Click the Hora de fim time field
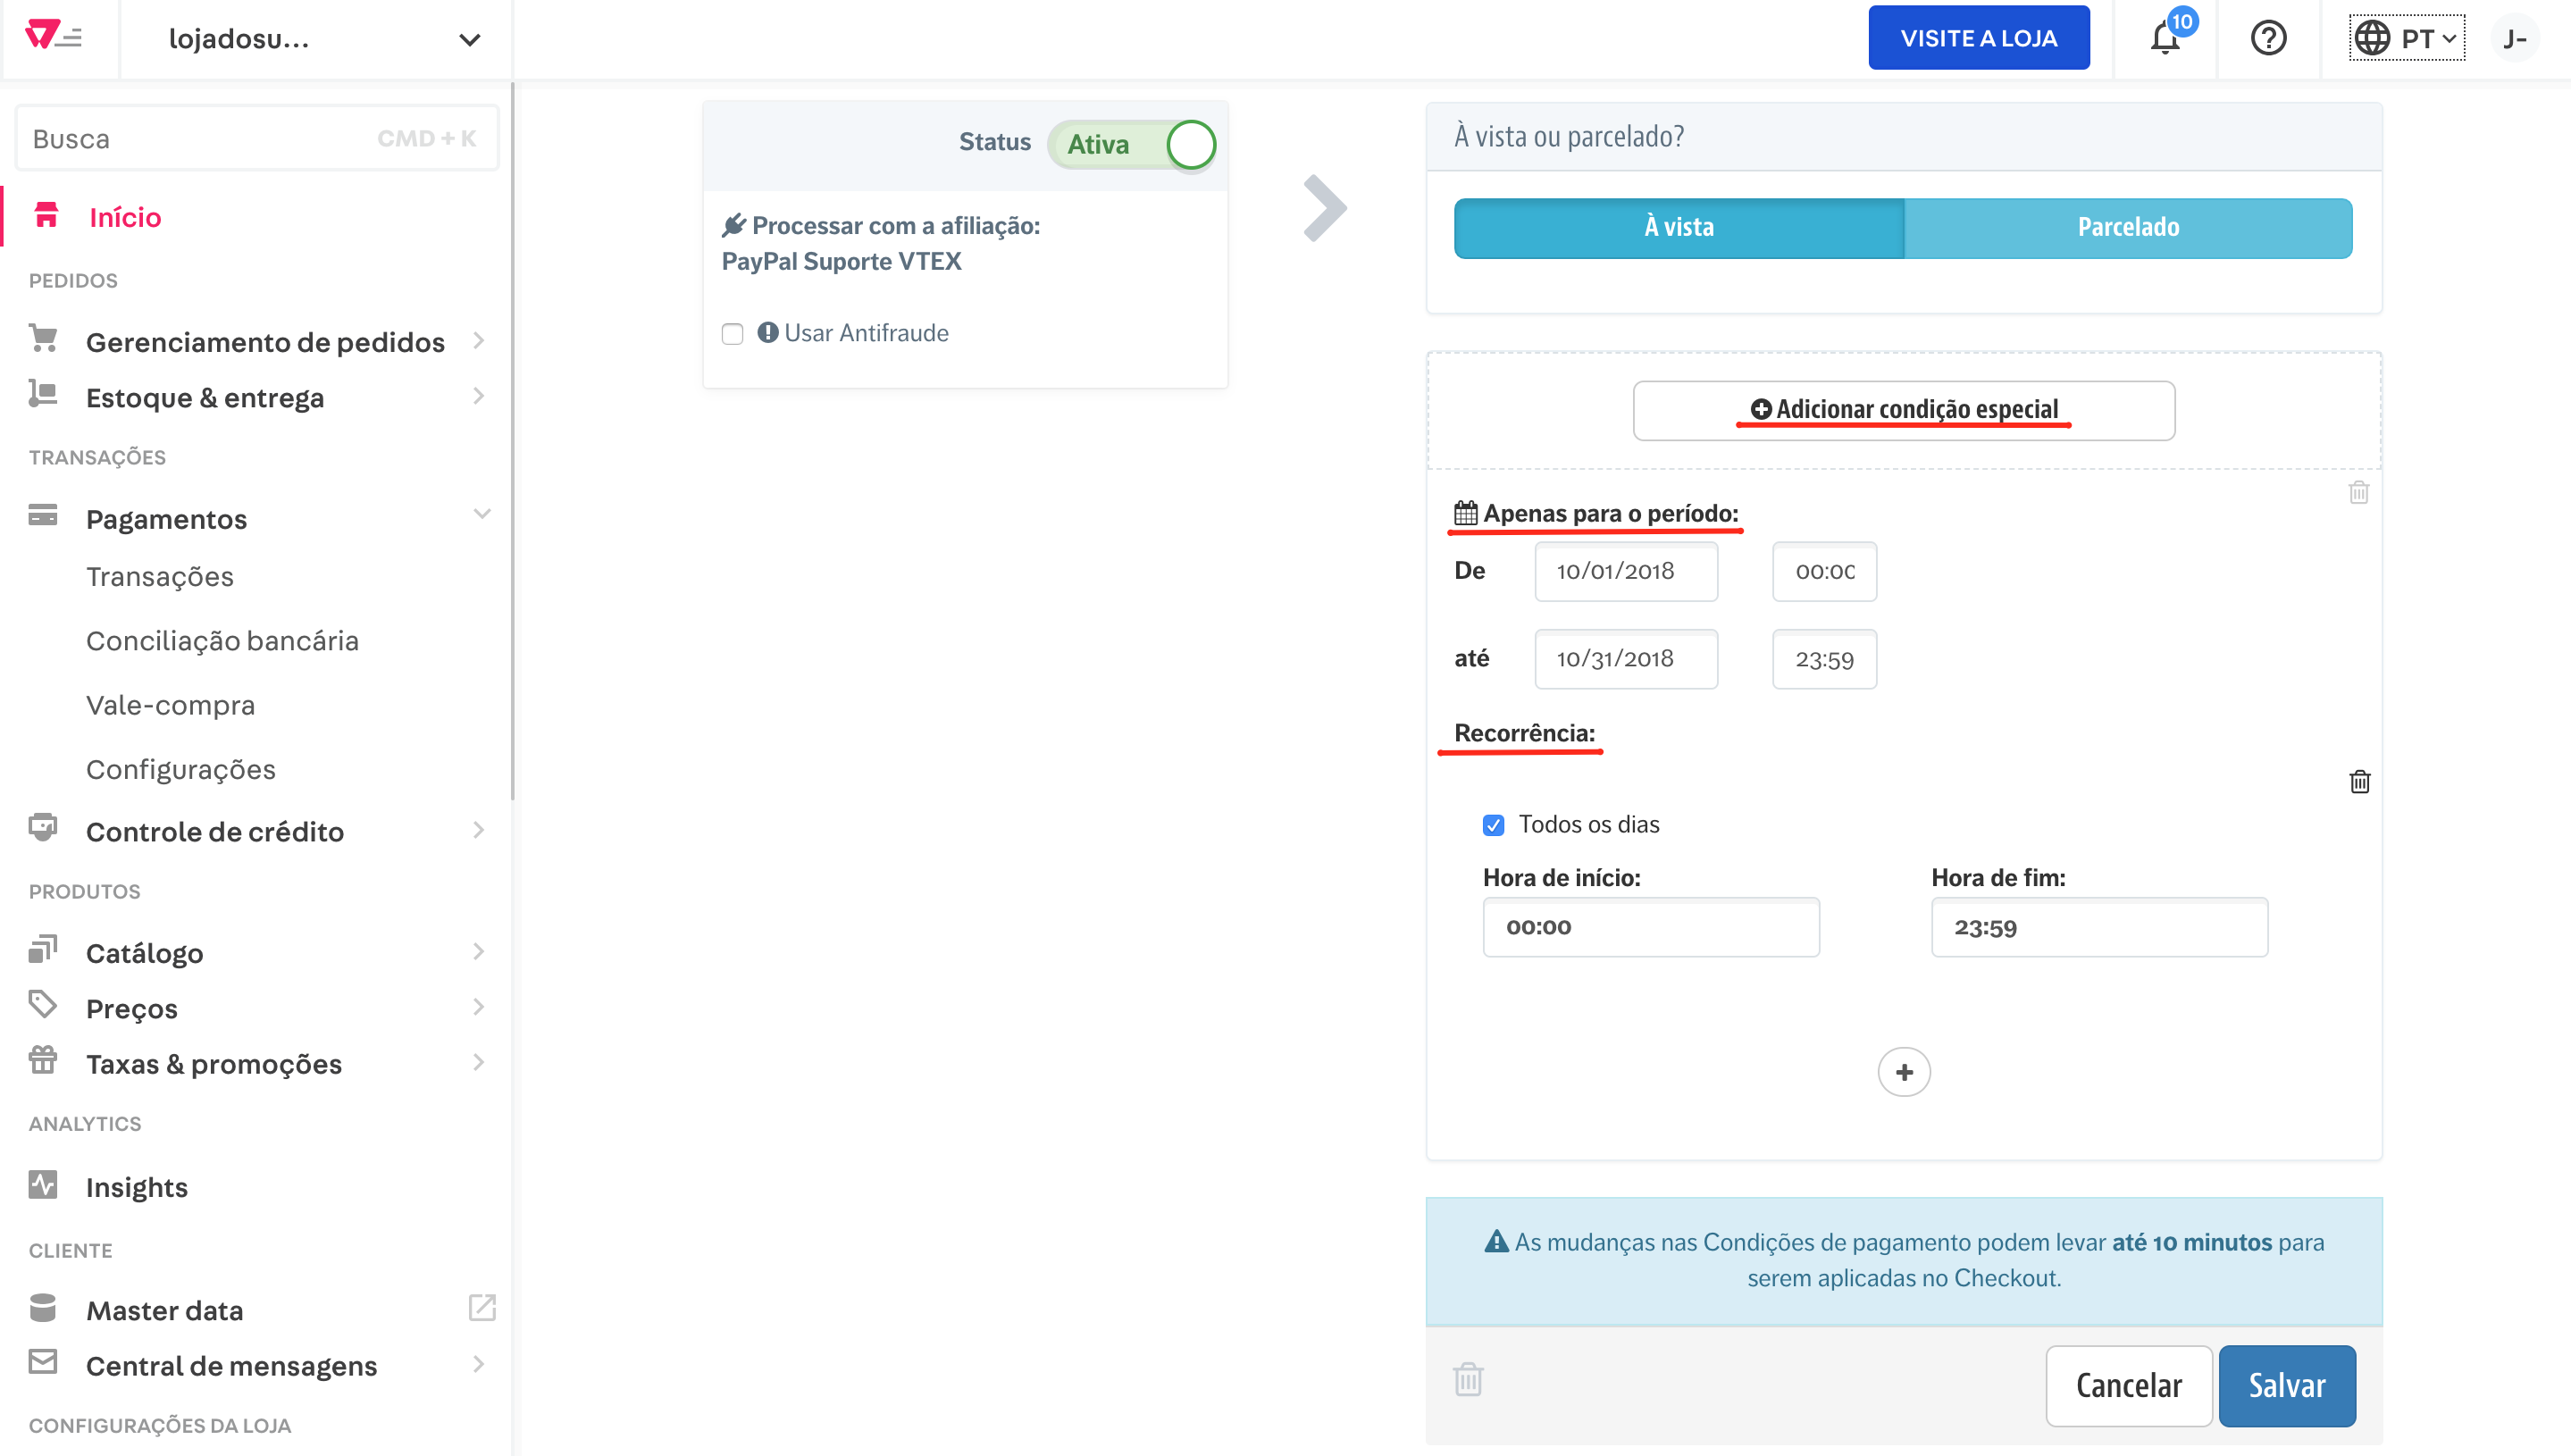 (x=2098, y=928)
